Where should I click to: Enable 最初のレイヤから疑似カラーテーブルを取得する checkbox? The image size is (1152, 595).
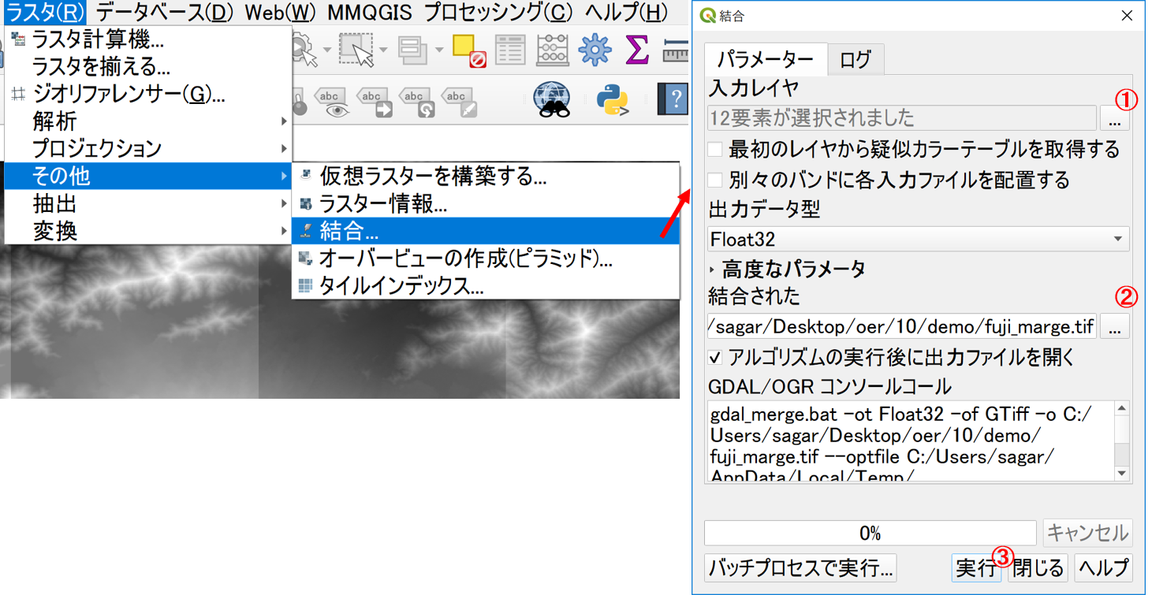pyautogui.click(x=715, y=149)
